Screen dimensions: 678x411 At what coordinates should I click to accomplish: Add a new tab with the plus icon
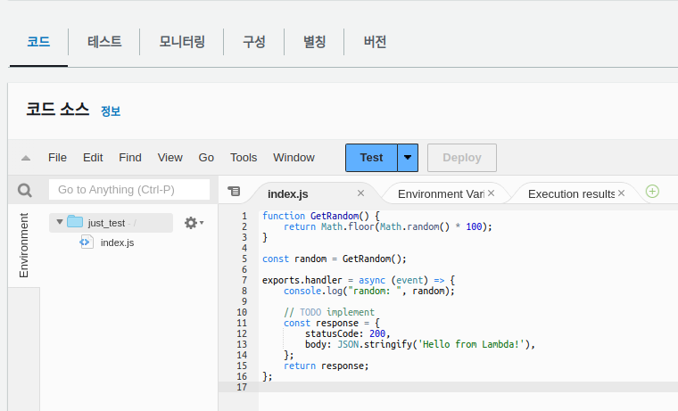[652, 192]
